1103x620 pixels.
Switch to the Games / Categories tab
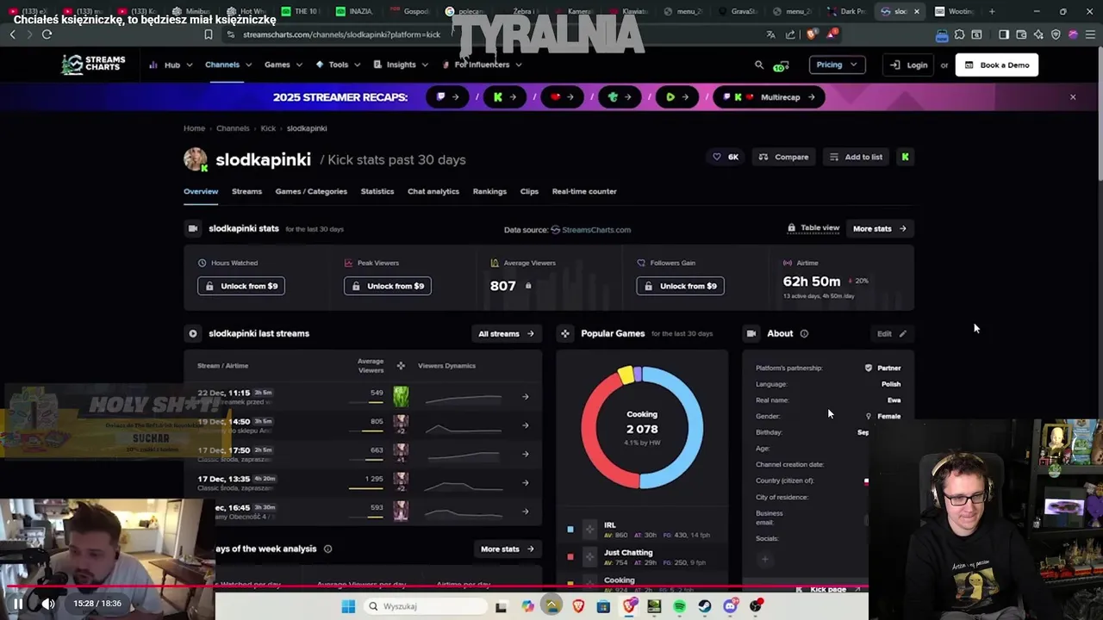pos(311,191)
